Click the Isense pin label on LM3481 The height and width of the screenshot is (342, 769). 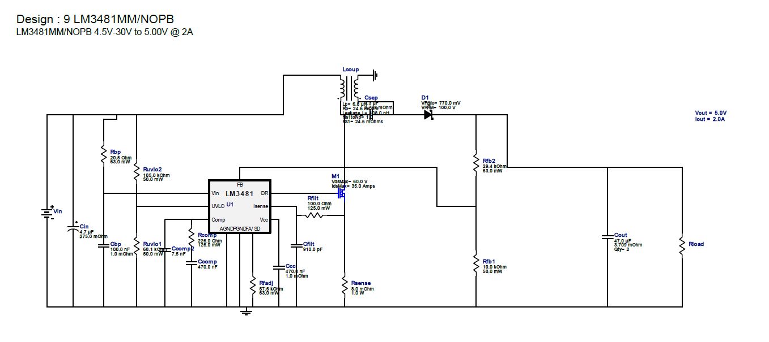pyautogui.click(x=261, y=206)
